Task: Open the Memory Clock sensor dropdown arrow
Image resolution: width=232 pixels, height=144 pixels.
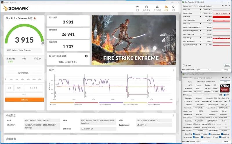Action: point(201,13)
